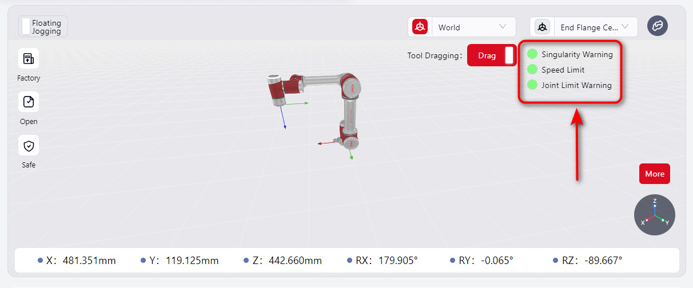Click the End Flange tool frame icon

tap(542, 27)
